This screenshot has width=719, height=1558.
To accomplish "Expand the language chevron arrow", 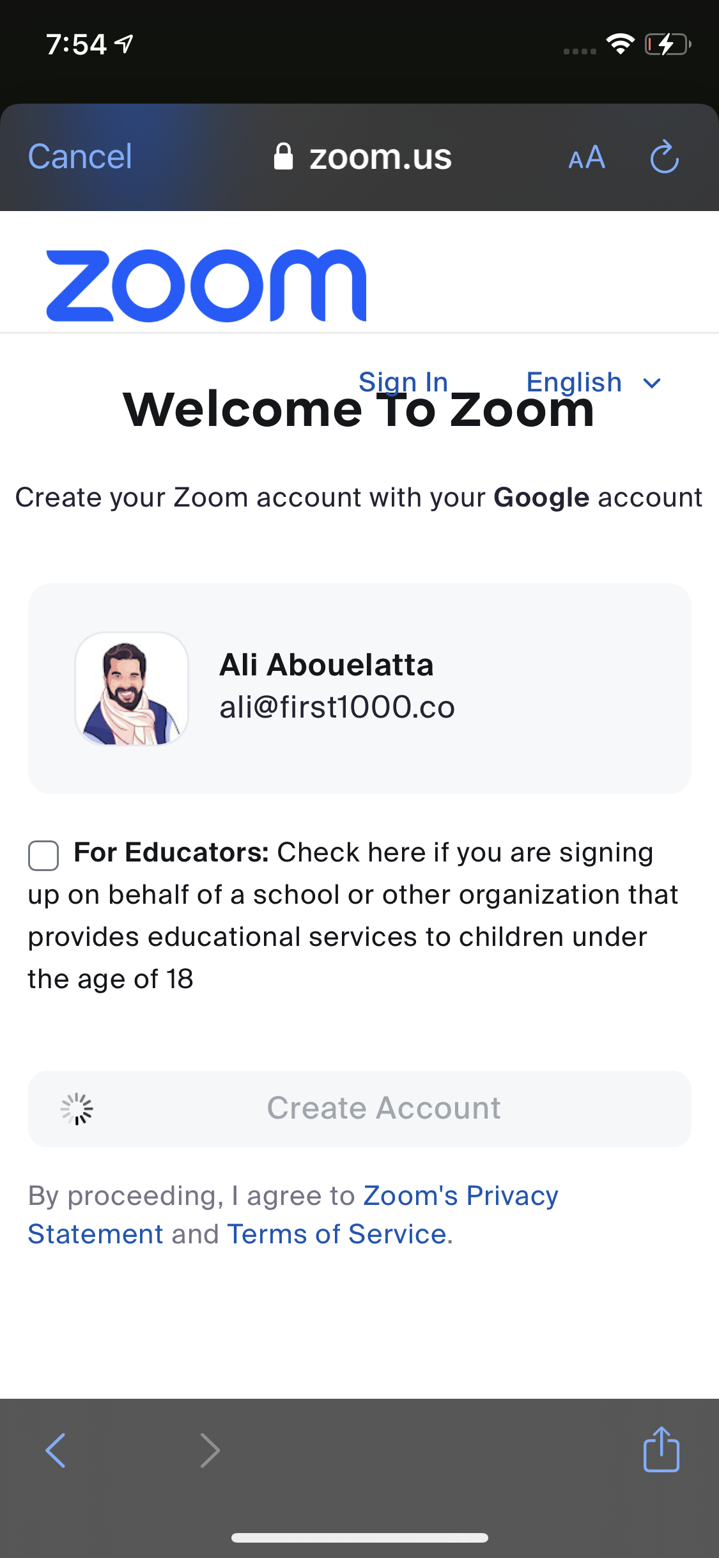I will click(x=652, y=383).
